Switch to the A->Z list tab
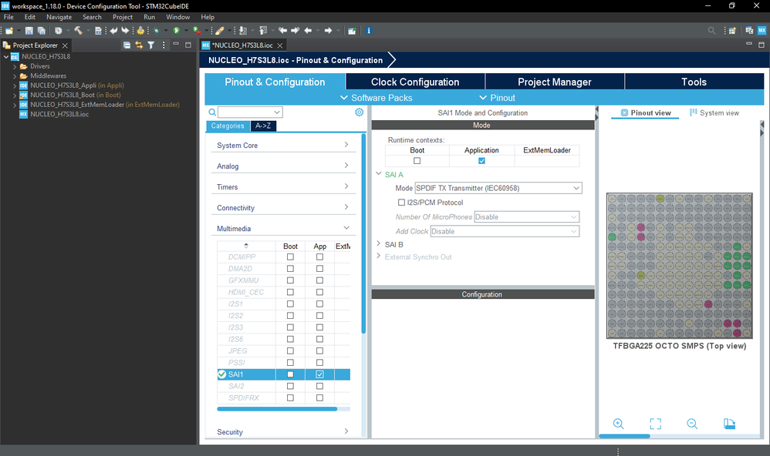 [263, 126]
